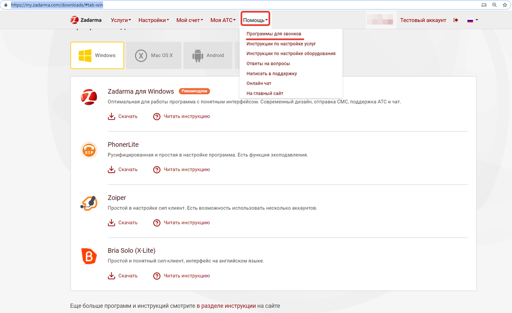The height and width of the screenshot is (313, 512).
Task: Click the Bria Solo app icon
Action: coord(89,256)
